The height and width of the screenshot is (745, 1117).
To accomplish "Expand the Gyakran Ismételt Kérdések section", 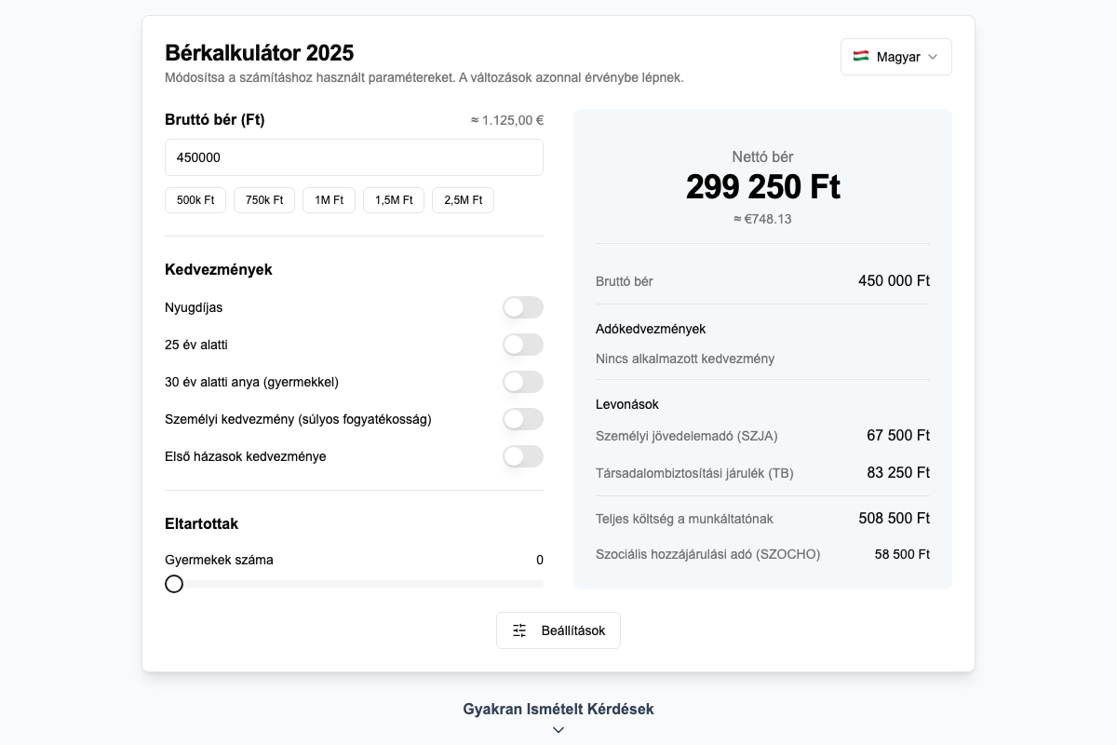I will coord(558,709).
